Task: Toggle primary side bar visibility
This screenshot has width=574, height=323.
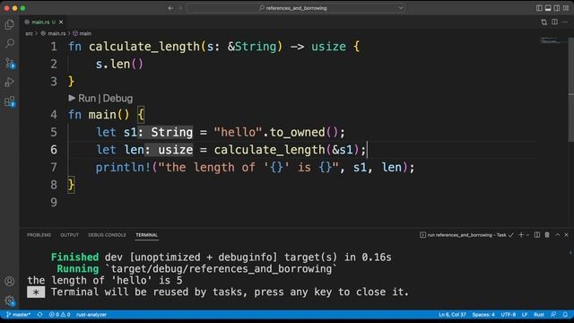Action: coord(539,8)
